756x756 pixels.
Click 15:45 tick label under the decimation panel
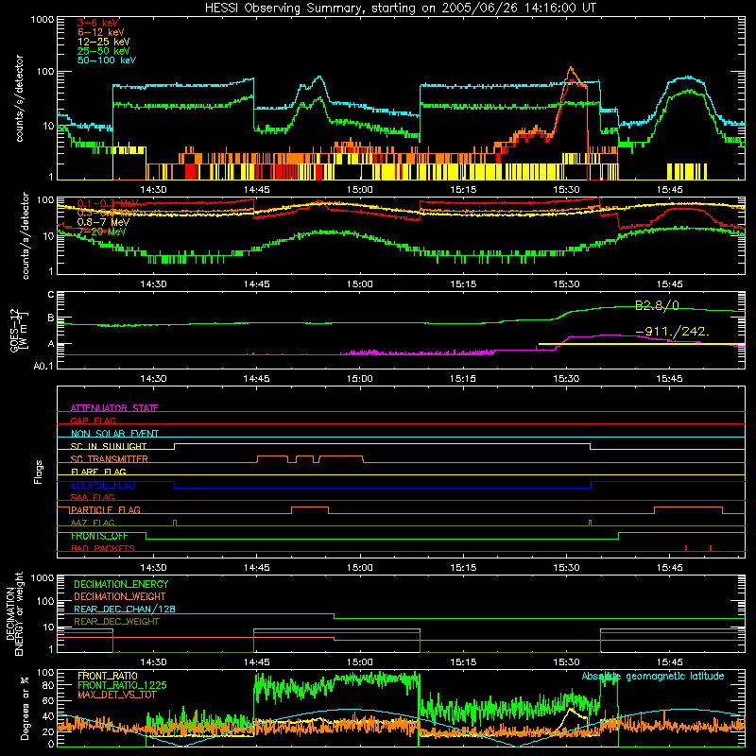point(669,662)
